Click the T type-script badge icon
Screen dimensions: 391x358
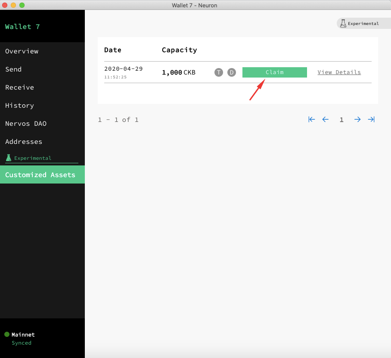click(x=219, y=72)
